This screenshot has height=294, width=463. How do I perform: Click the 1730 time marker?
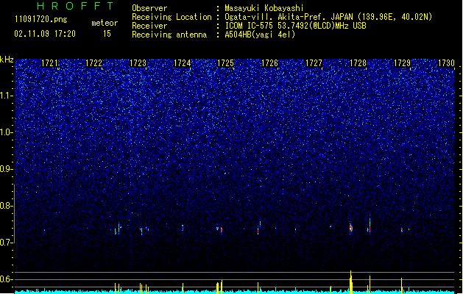(x=446, y=63)
